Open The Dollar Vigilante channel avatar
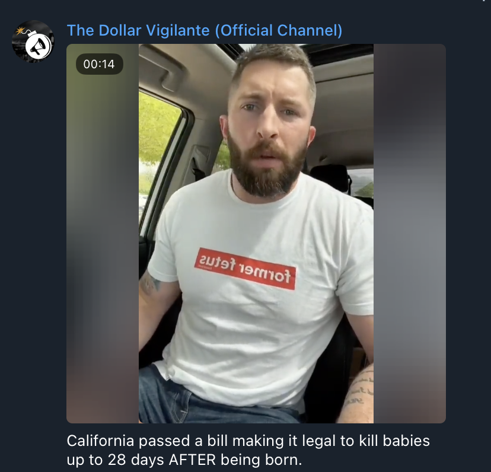Screen dimensions: 491x472 click(33, 42)
